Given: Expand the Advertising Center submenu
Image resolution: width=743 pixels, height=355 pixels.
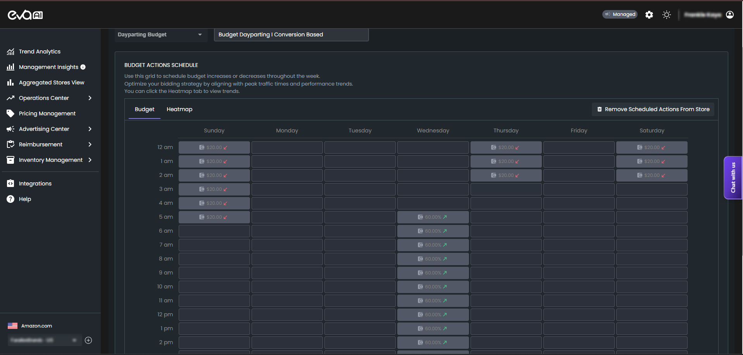Looking at the screenshot, I should (x=90, y=129).
